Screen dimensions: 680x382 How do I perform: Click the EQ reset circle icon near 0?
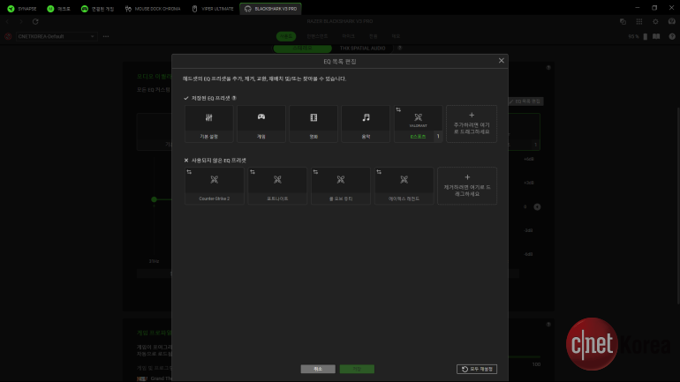537,207
